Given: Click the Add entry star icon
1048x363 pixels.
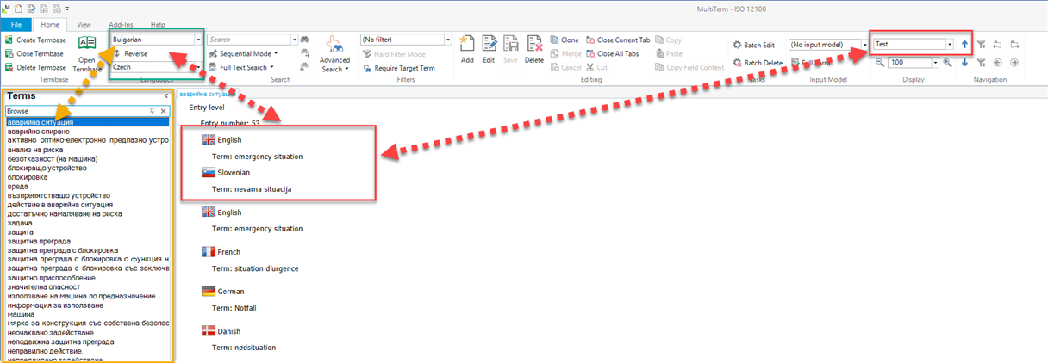Looking at the screenshot, I should 467,46.
